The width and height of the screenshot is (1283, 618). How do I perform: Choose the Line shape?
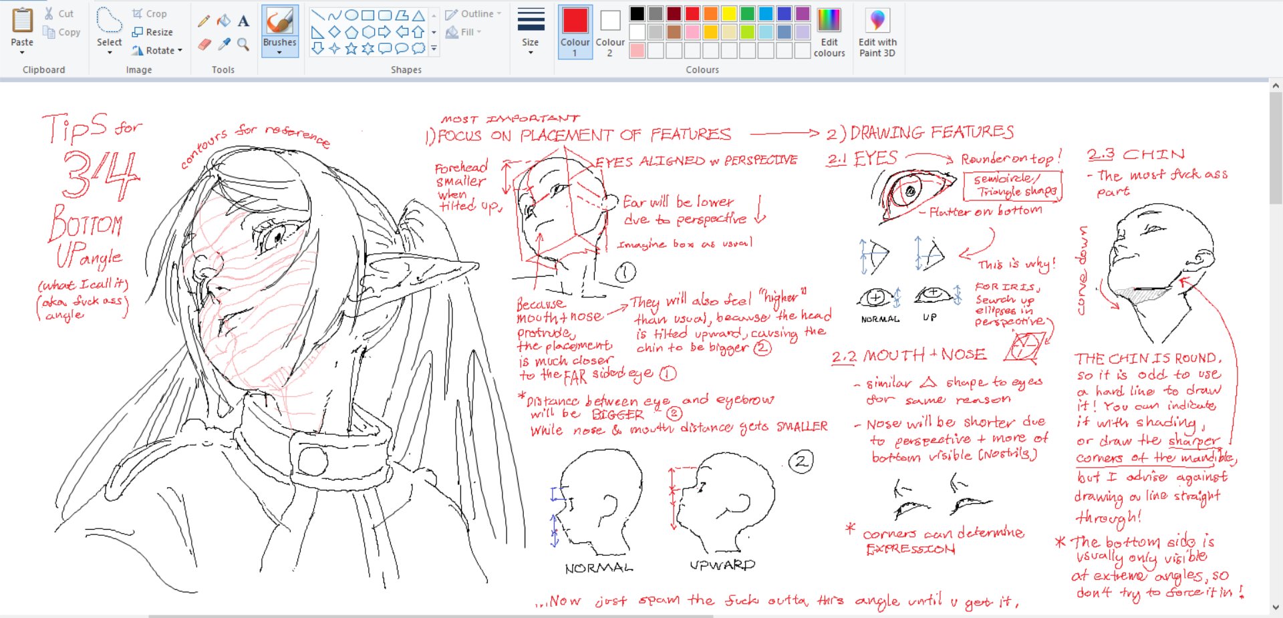[x=318, y=15]
